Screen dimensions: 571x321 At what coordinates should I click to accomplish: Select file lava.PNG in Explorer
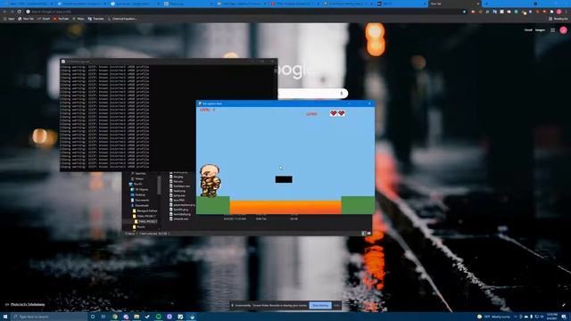click(178, 200)
